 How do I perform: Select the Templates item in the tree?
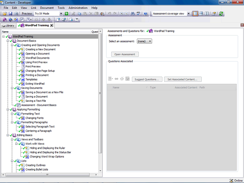tap(31, 80)
